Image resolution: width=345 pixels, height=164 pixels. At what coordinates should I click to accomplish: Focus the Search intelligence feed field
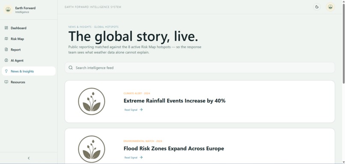click(200, 68)
